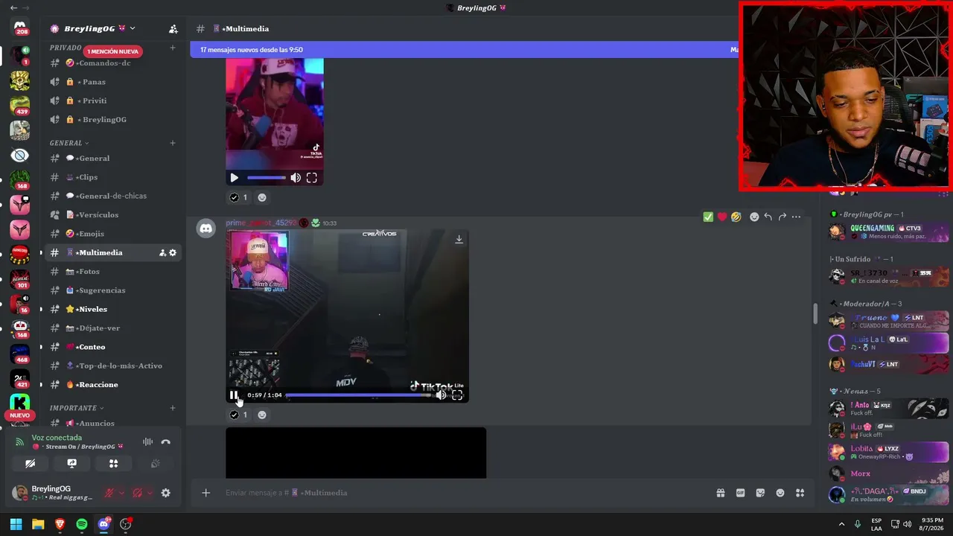Start an activity from voice panel
This screenshot has height=536, width=953.
point(113,463)
